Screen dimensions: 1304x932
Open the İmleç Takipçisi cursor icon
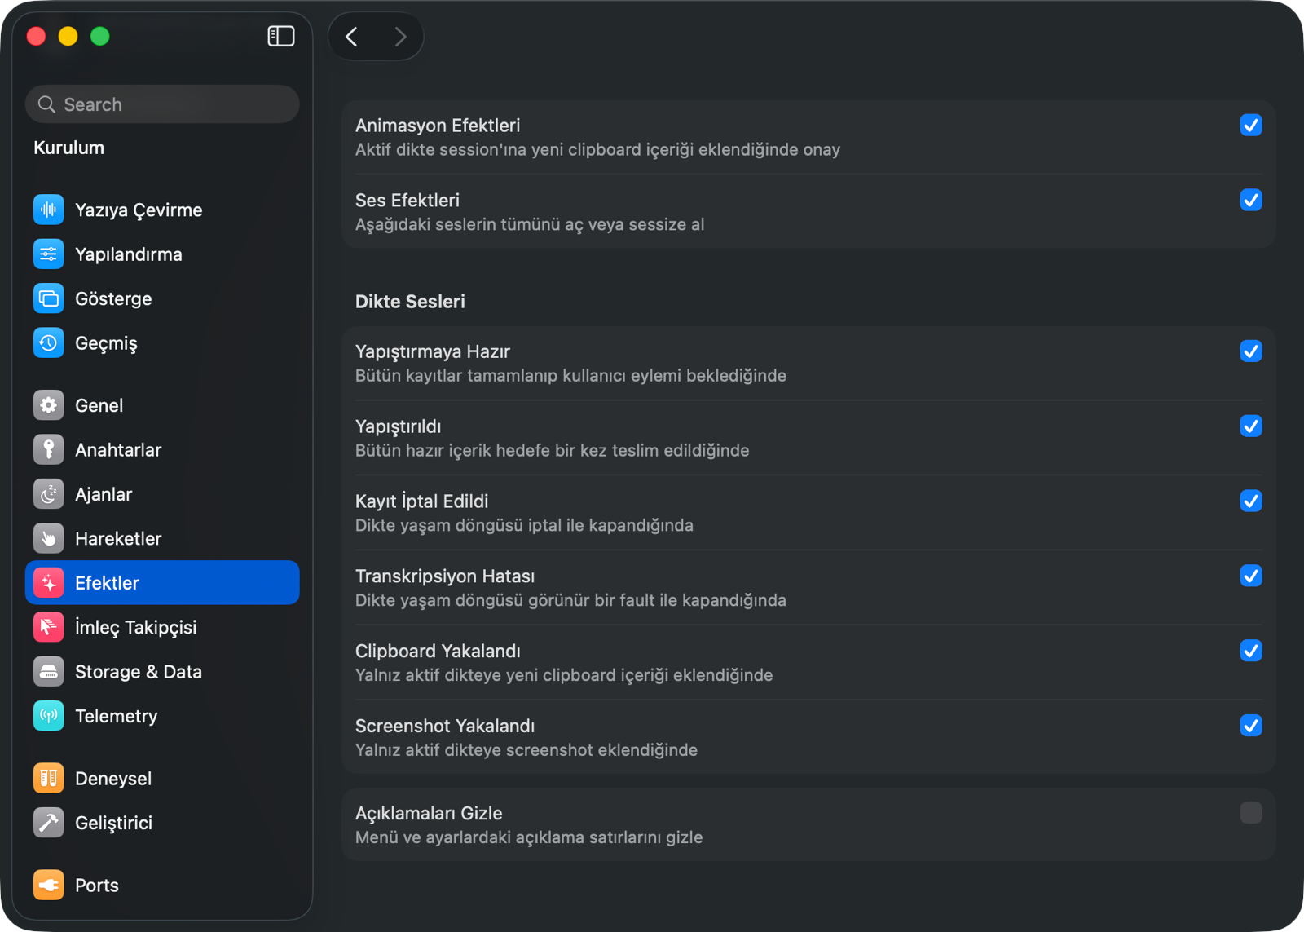[49, 627]
